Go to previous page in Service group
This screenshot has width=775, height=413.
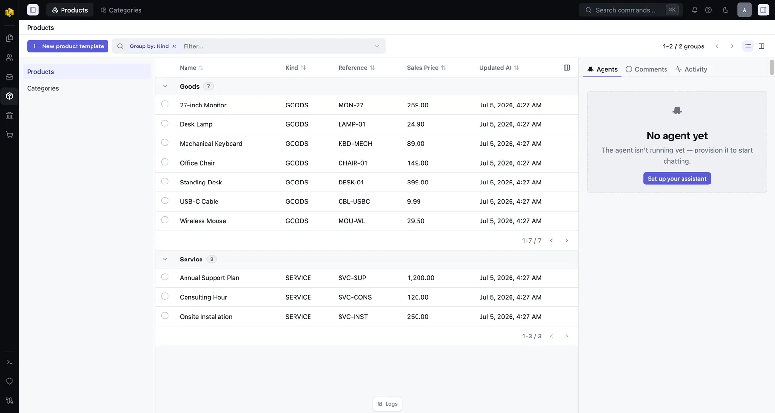click(x=551, y=336)
